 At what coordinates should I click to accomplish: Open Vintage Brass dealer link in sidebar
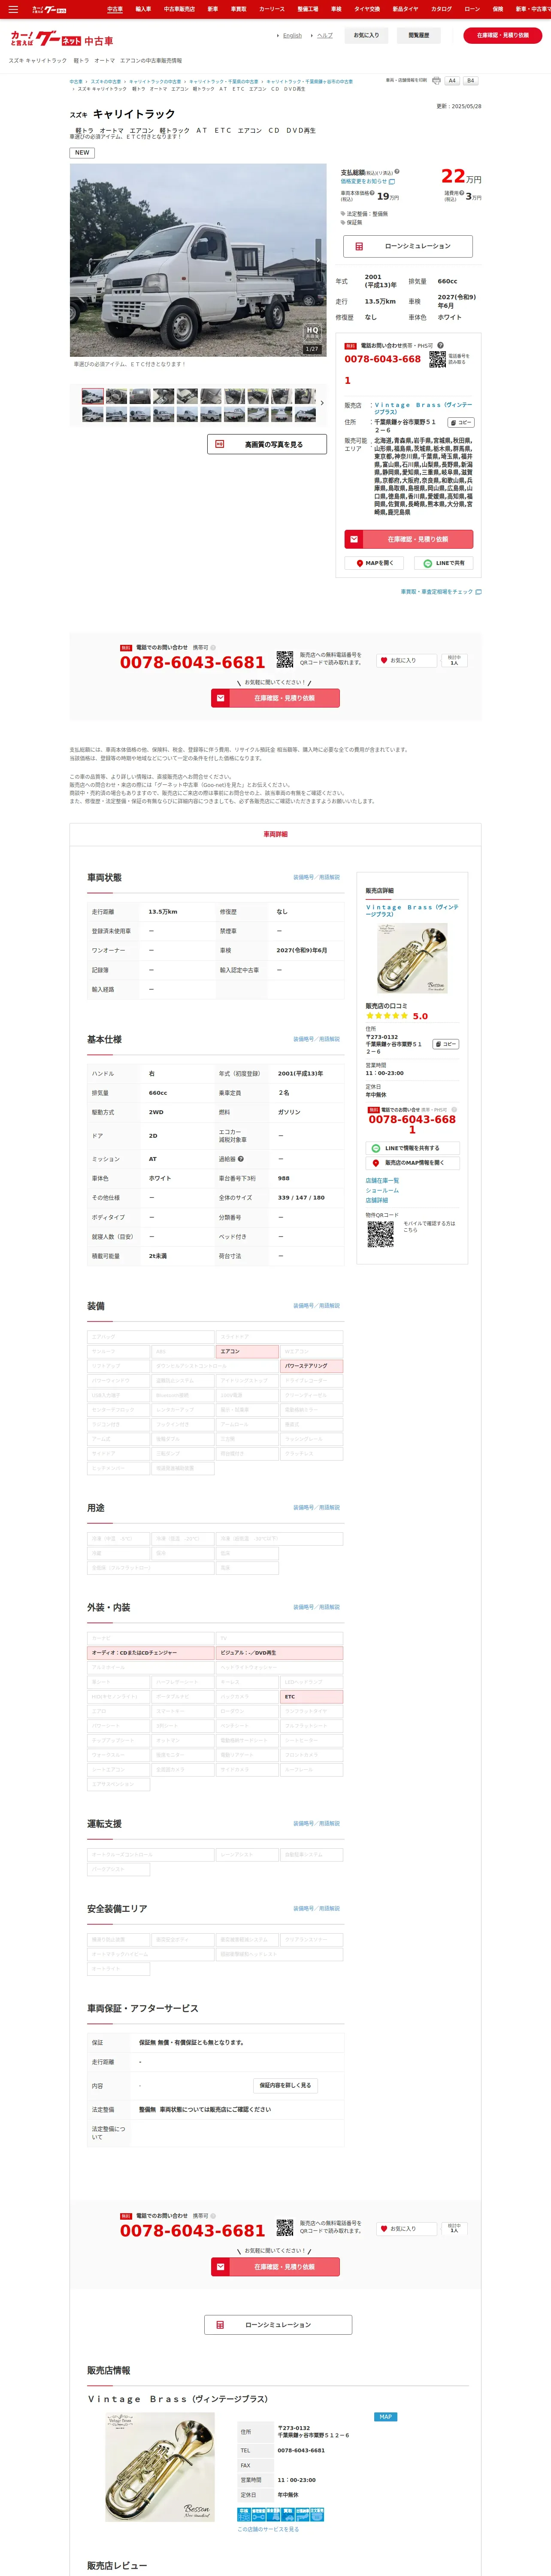pyautogui.click(x=412, y=910)
